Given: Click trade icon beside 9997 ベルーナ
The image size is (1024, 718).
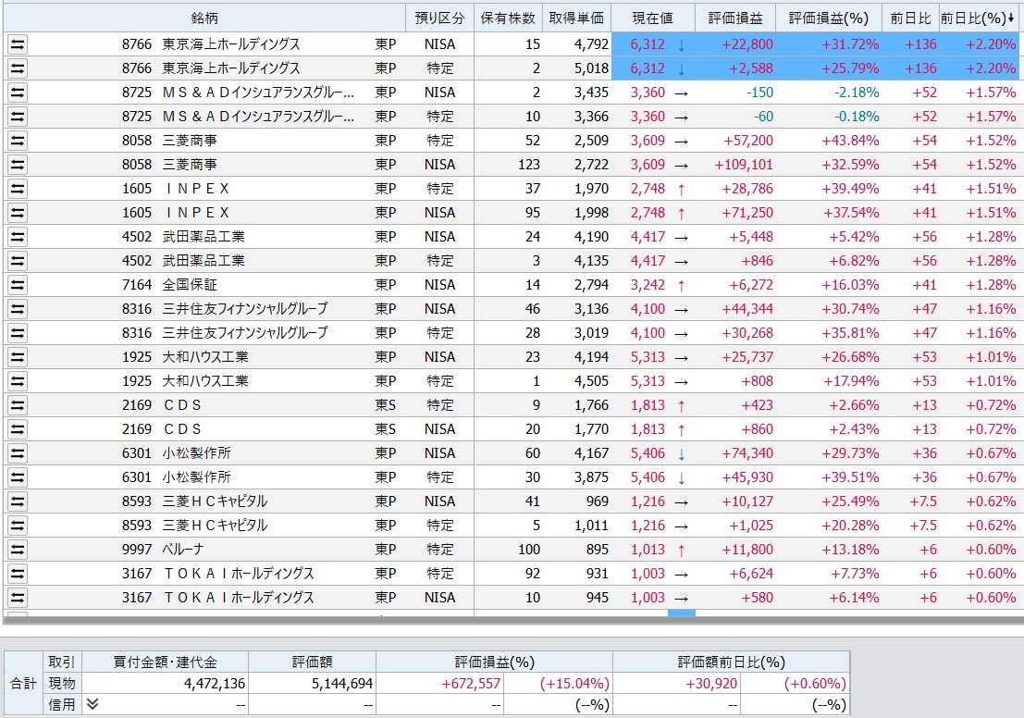Looking at the screenshot, I should coord(18,550).
